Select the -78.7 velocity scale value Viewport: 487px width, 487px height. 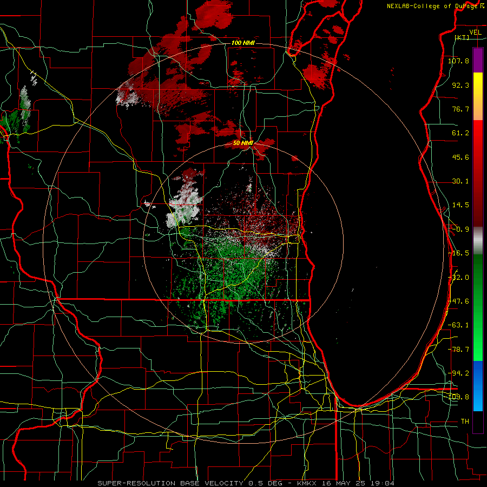[459, 350]
